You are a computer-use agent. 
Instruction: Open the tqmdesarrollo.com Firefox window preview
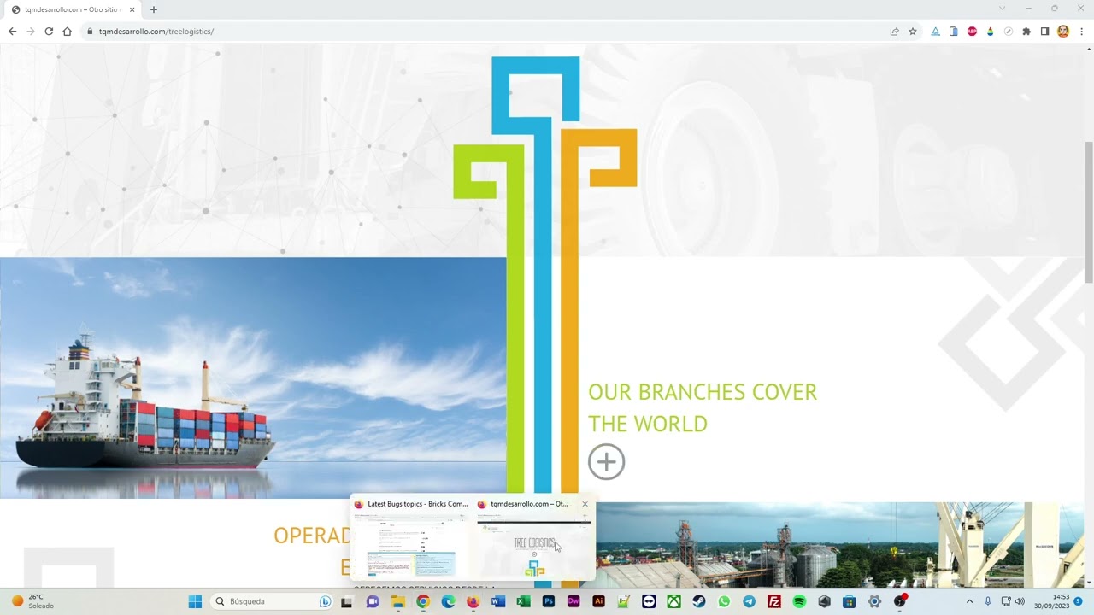(x=533, y=539)
